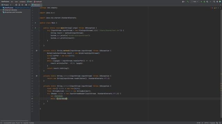Click LF line separator in status bar
The height and width of the screenshot is (124, 222).
pyautogui.click(x=202, y=123)
